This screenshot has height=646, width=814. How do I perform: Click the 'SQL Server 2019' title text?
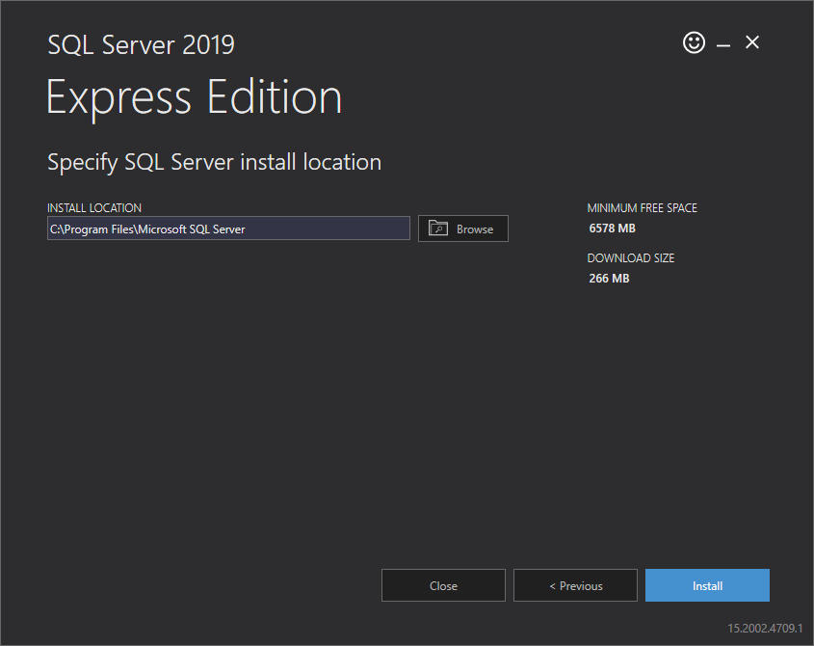141,44
